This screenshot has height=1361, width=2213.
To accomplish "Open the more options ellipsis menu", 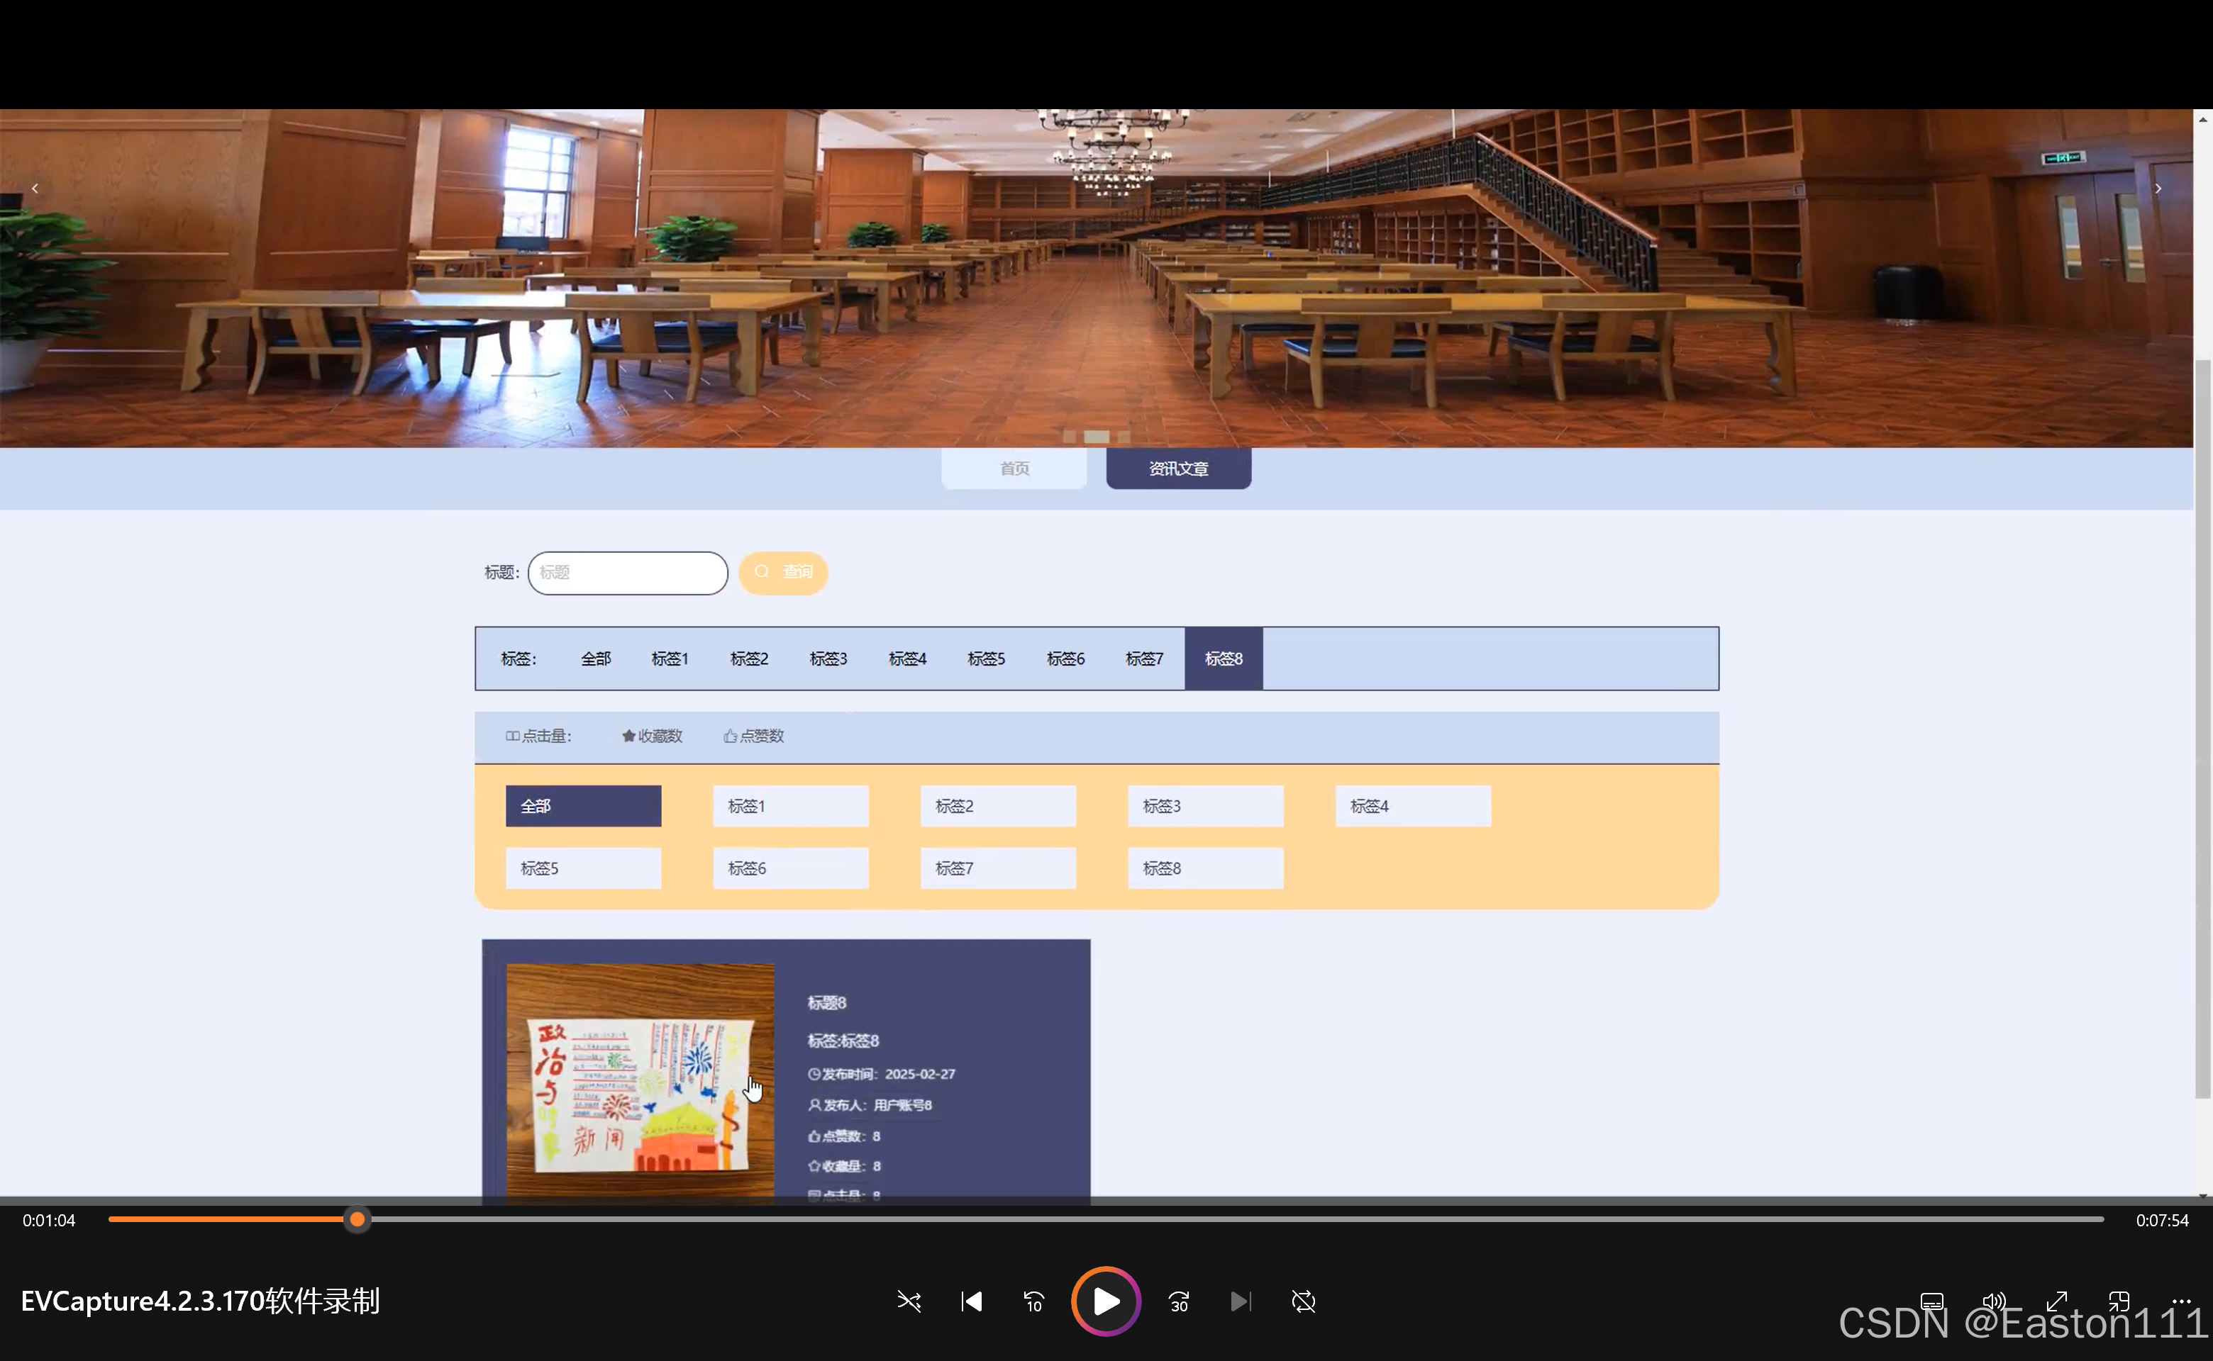I will pyautogui.click(x=2180, y=1301).
